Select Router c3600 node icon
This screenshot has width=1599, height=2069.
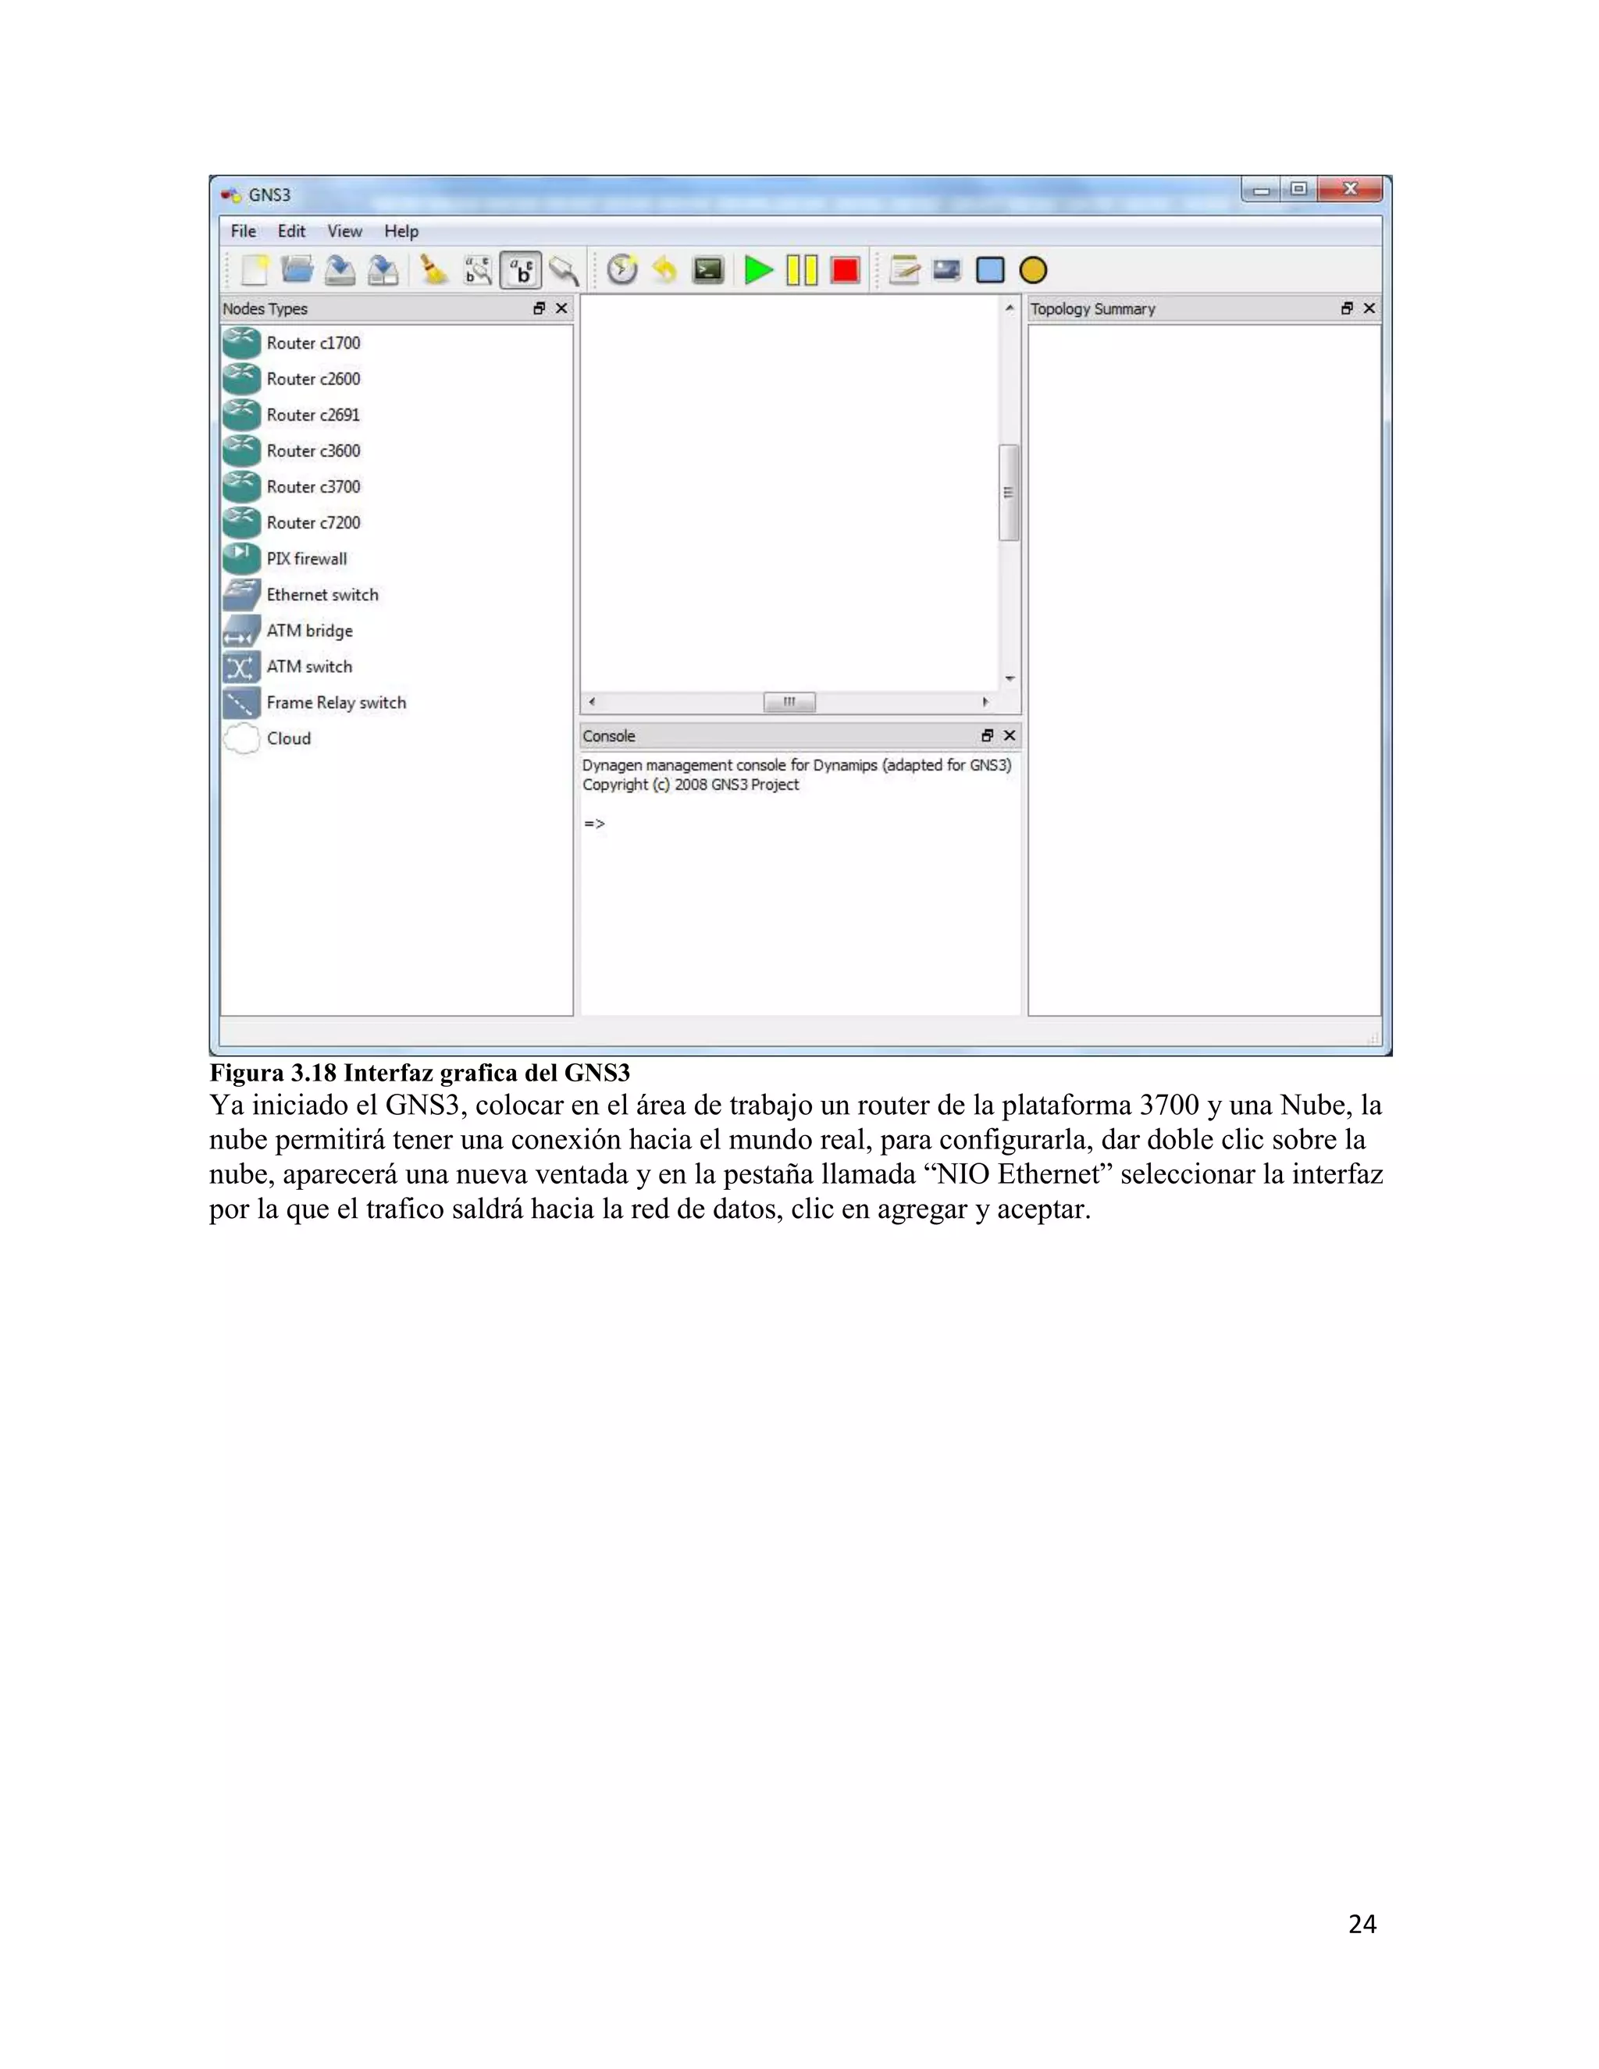241,451
